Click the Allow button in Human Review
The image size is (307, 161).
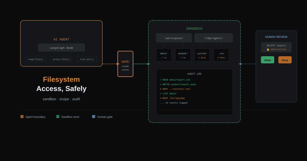point(268,60)
